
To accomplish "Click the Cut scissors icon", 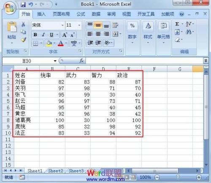I will coord(23,24).
